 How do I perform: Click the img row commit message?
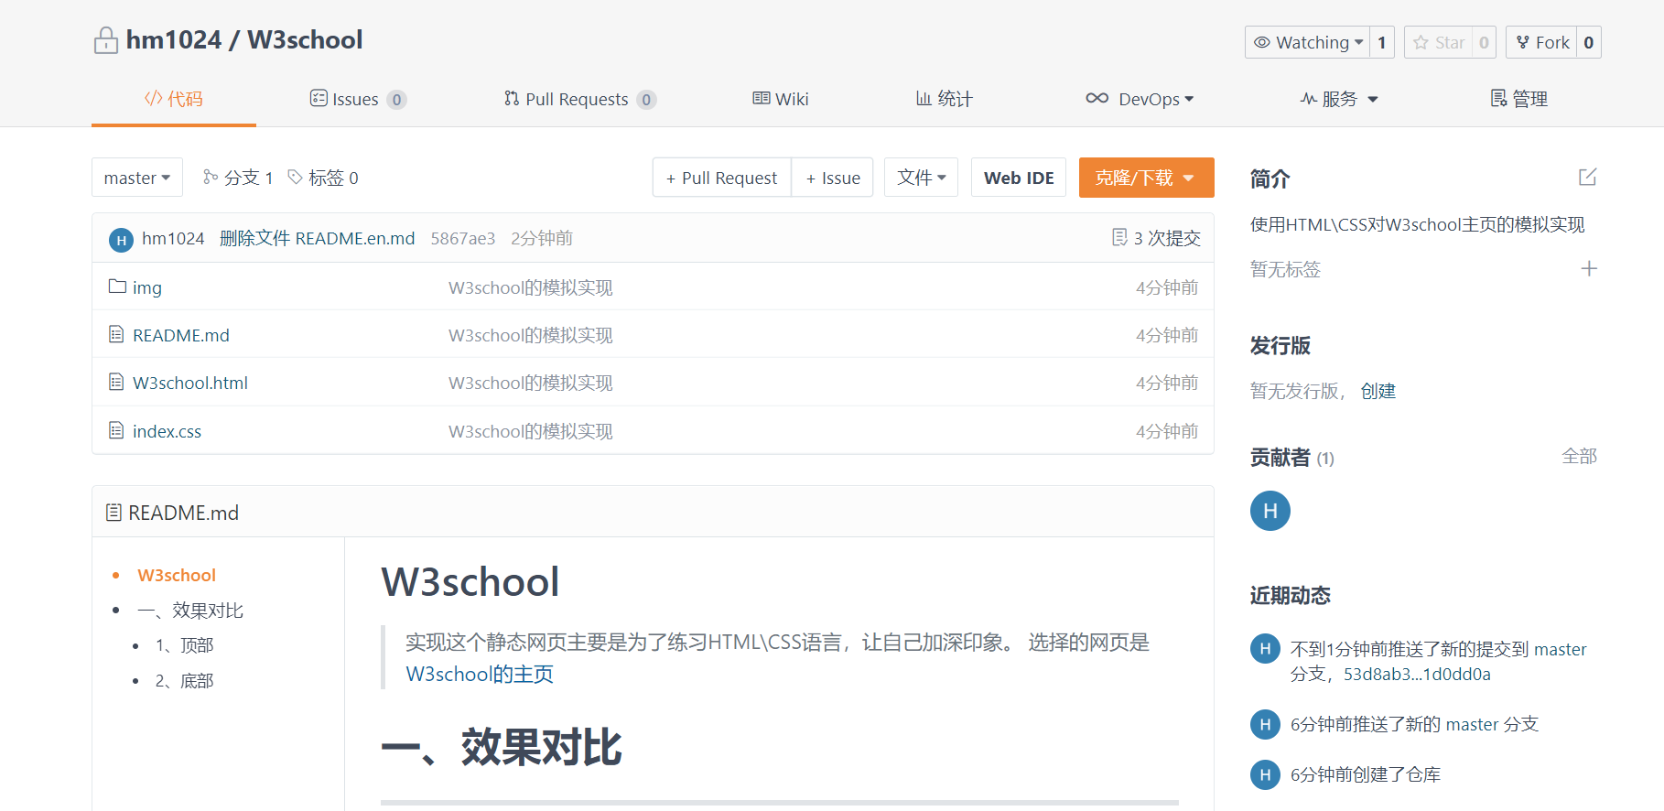pyautogui.click(x=531, y=287)
